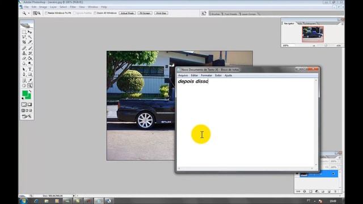Open the Exibir menu in Notepad
Viewport: 363px width, 204px height.
(x=218, y=75)
